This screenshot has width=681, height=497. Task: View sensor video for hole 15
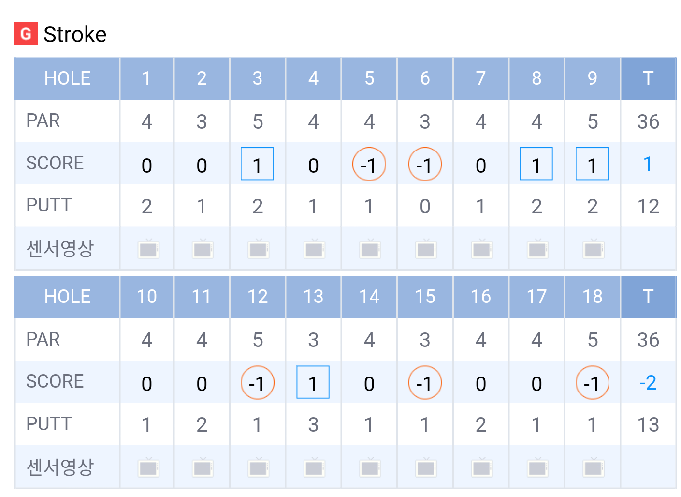(425, 468)
